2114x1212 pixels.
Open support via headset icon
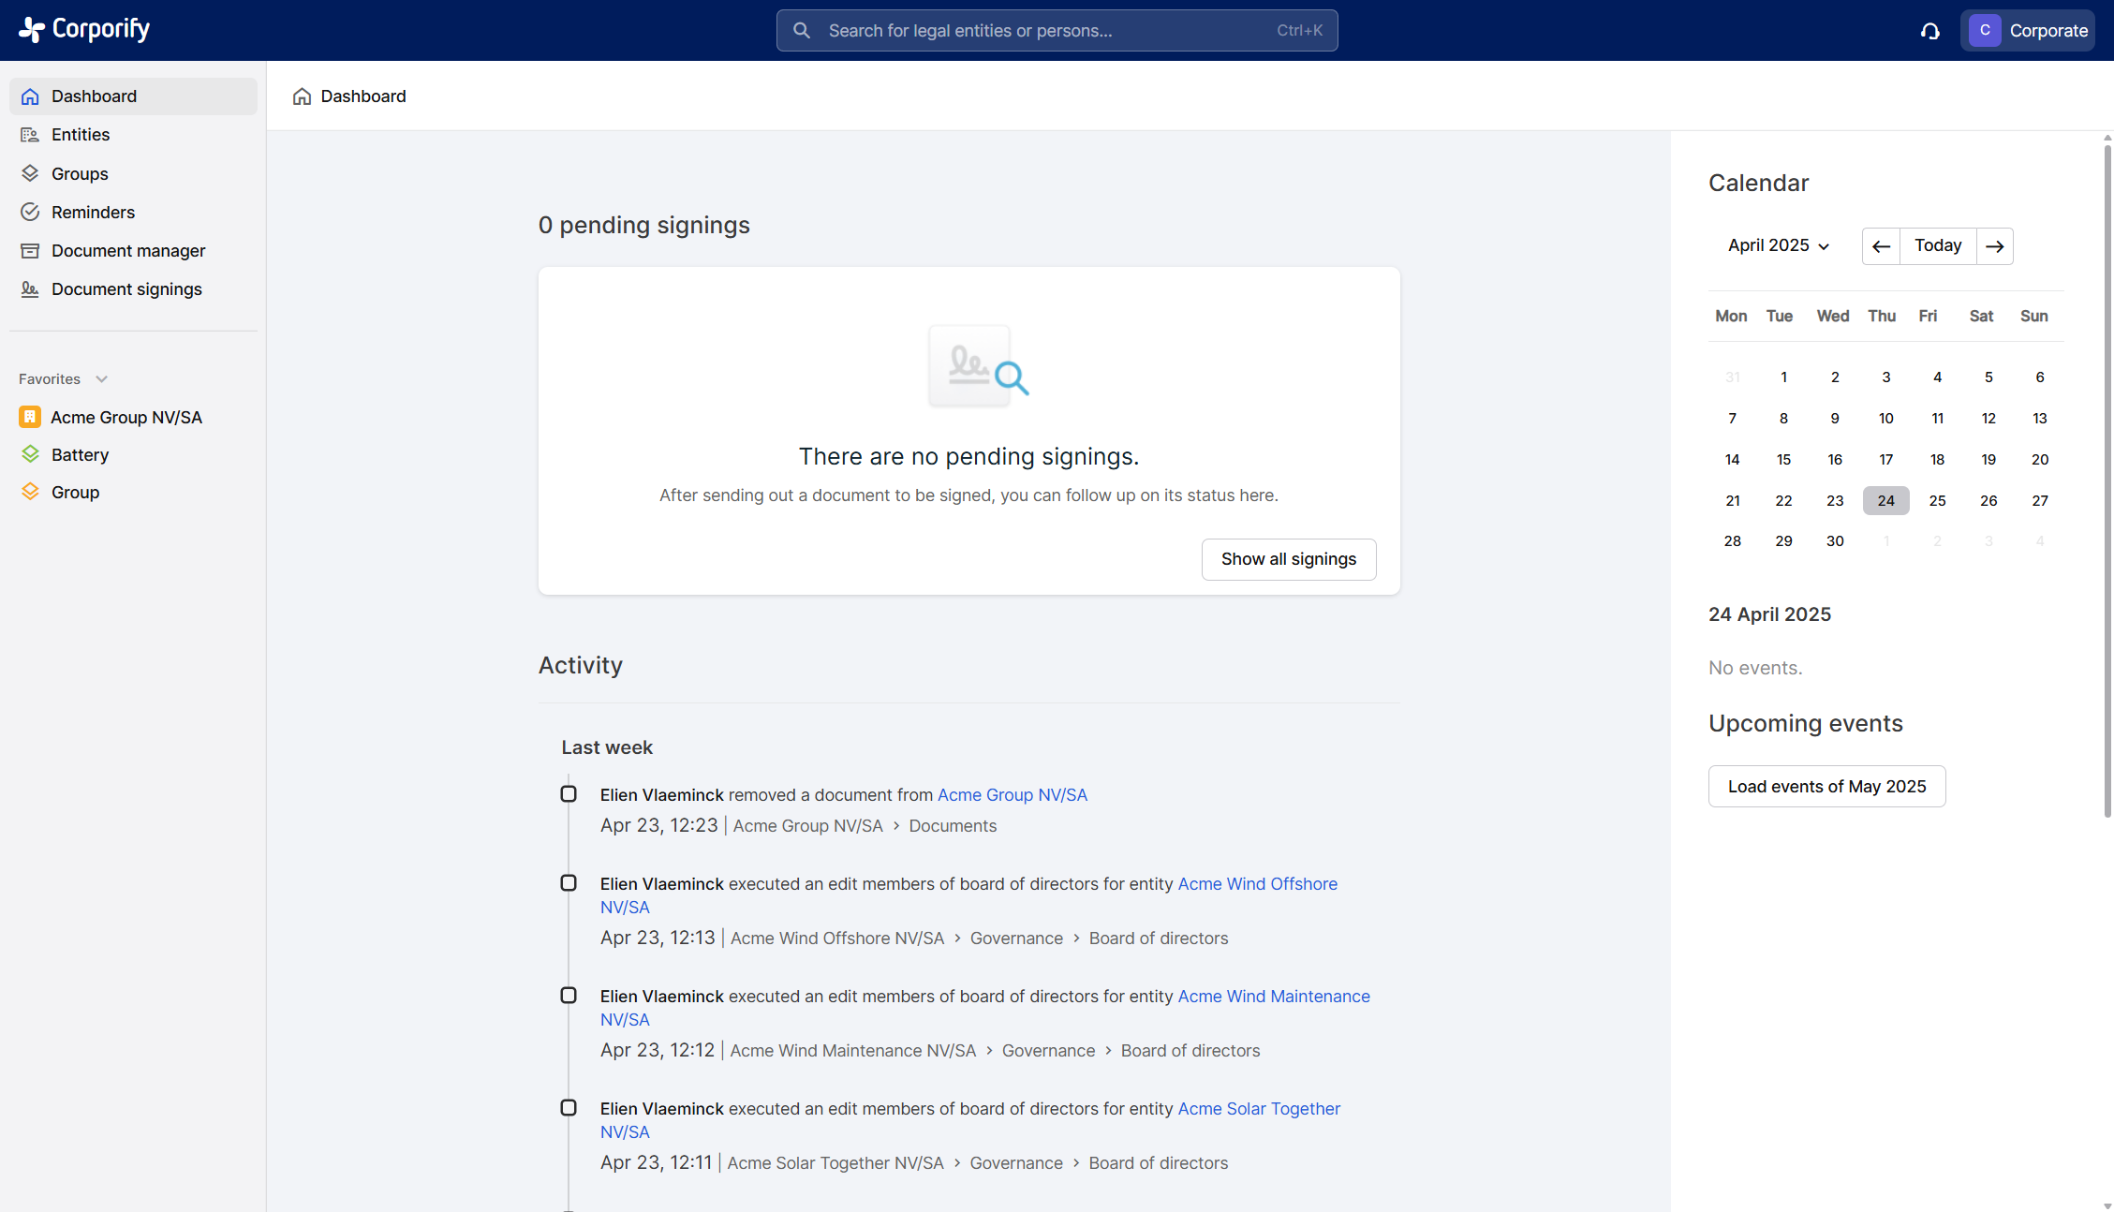(1929, 31)
